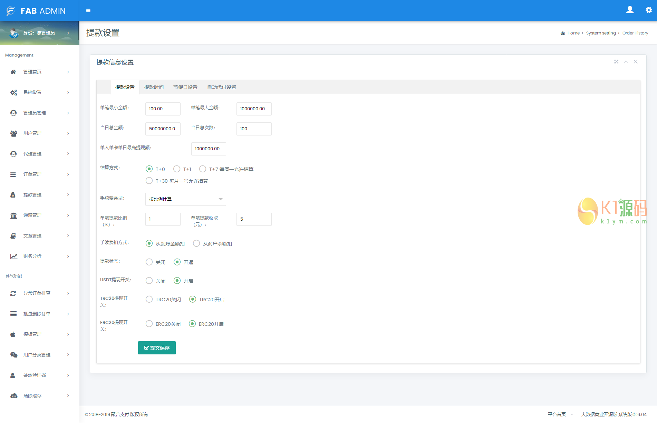Click the panel fullscreen expand icon
The image size is (657, 423).
(616, 62)
